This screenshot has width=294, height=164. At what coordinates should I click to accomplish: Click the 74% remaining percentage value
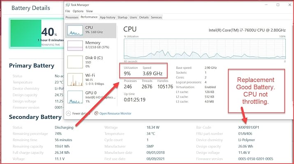pyautogui.click(x=58, y=134)
